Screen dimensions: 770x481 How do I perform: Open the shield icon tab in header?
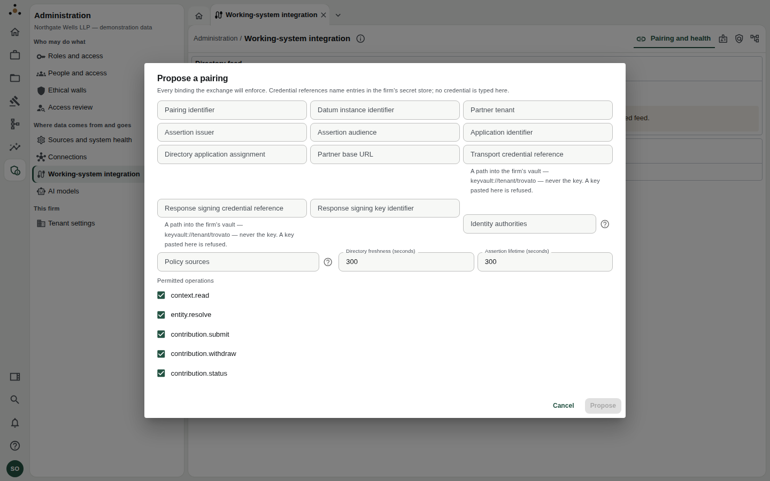[x=739, y=38]
